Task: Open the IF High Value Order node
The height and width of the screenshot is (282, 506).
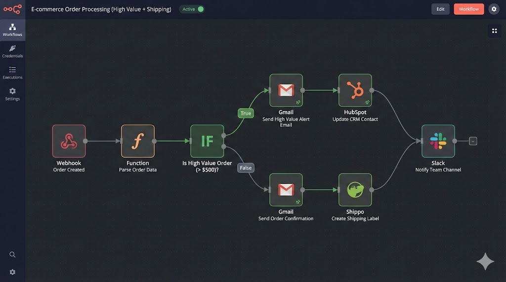Action: (207, 141)
